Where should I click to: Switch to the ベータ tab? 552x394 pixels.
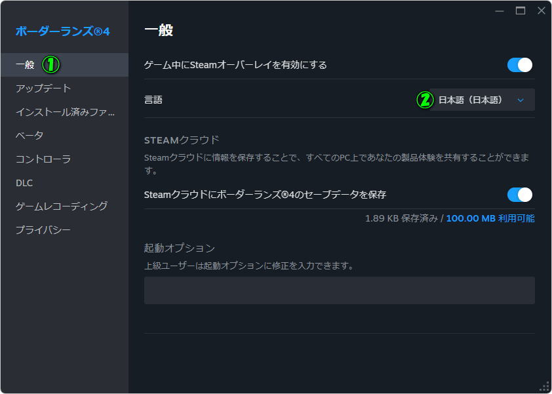pyautogui.click(x=64, y=136)
